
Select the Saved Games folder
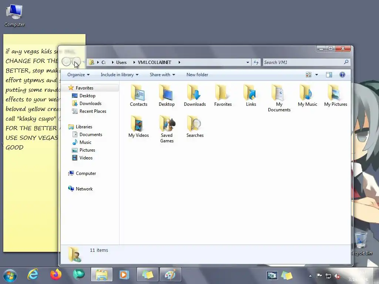(167, 129)
